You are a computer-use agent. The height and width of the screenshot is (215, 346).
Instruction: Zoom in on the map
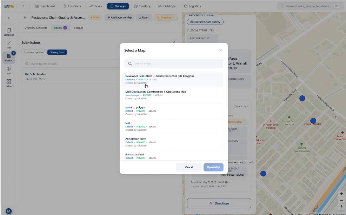[x=341, y=194]
